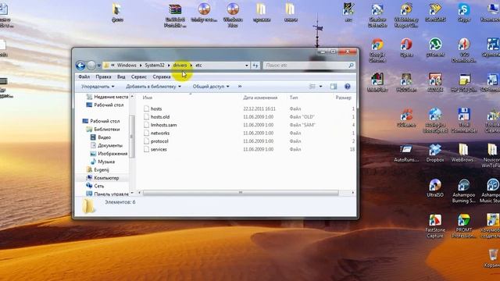The image size is (500, 281).
Task: Open the Shadow Defender shortcut
Action: coord(377,16)
